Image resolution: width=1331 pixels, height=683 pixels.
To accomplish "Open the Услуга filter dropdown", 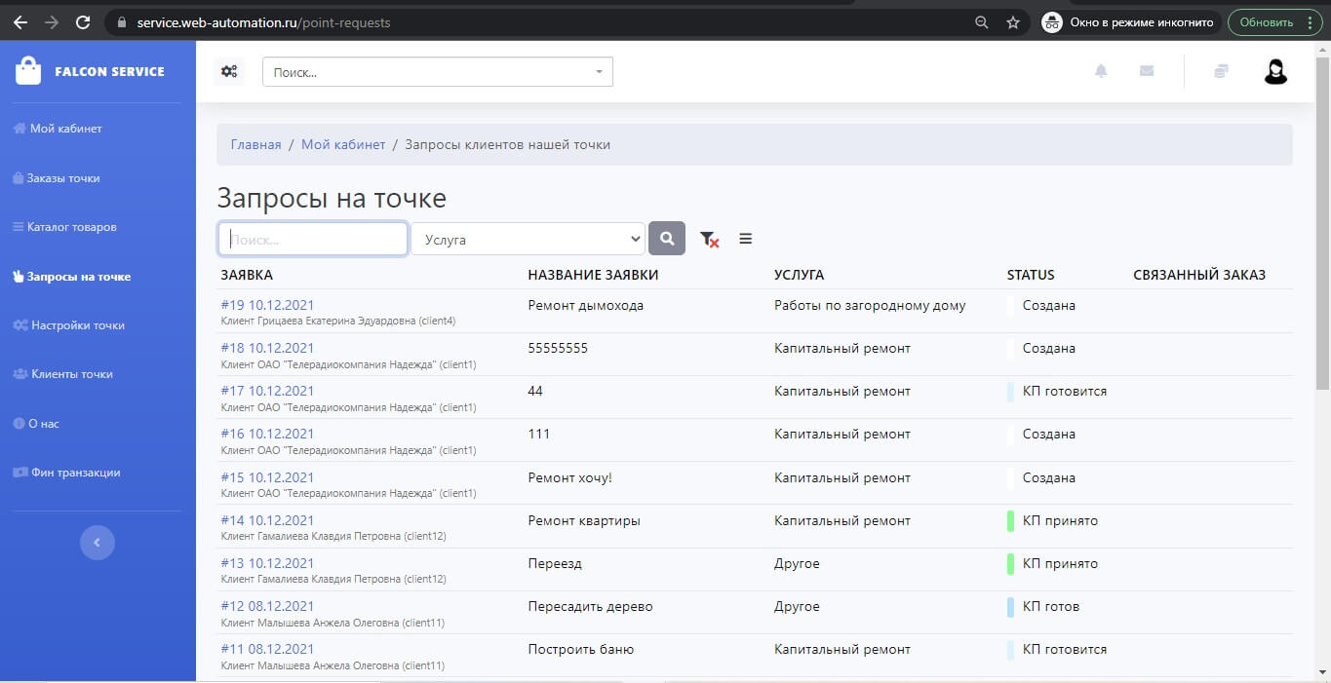I will pyautogui.click(x=528, y=239).
